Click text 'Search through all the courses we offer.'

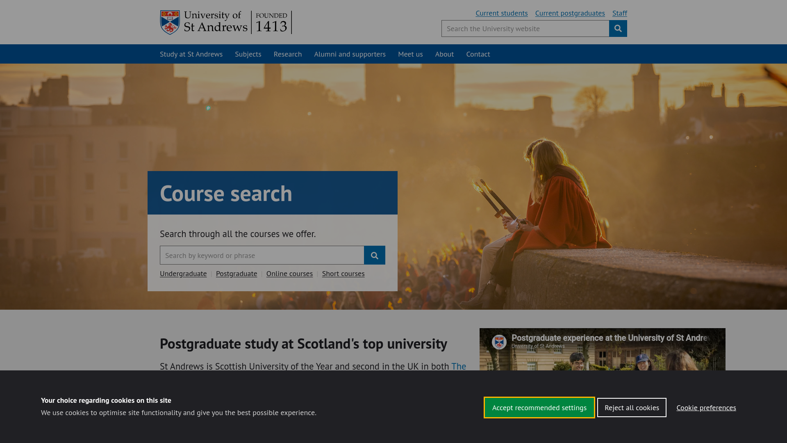238,234
